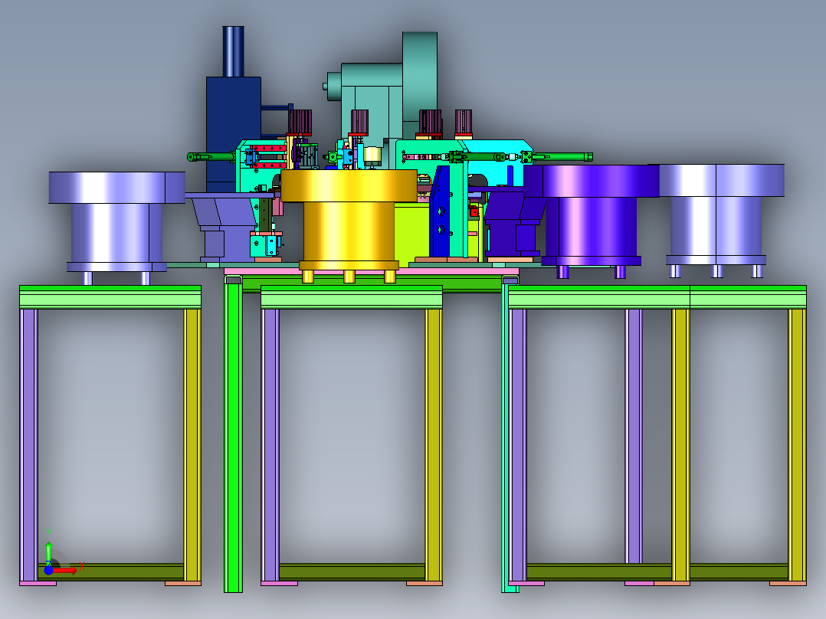
Task: Select the yellow far-right leg of right stand
Action: tap(797, 445)
